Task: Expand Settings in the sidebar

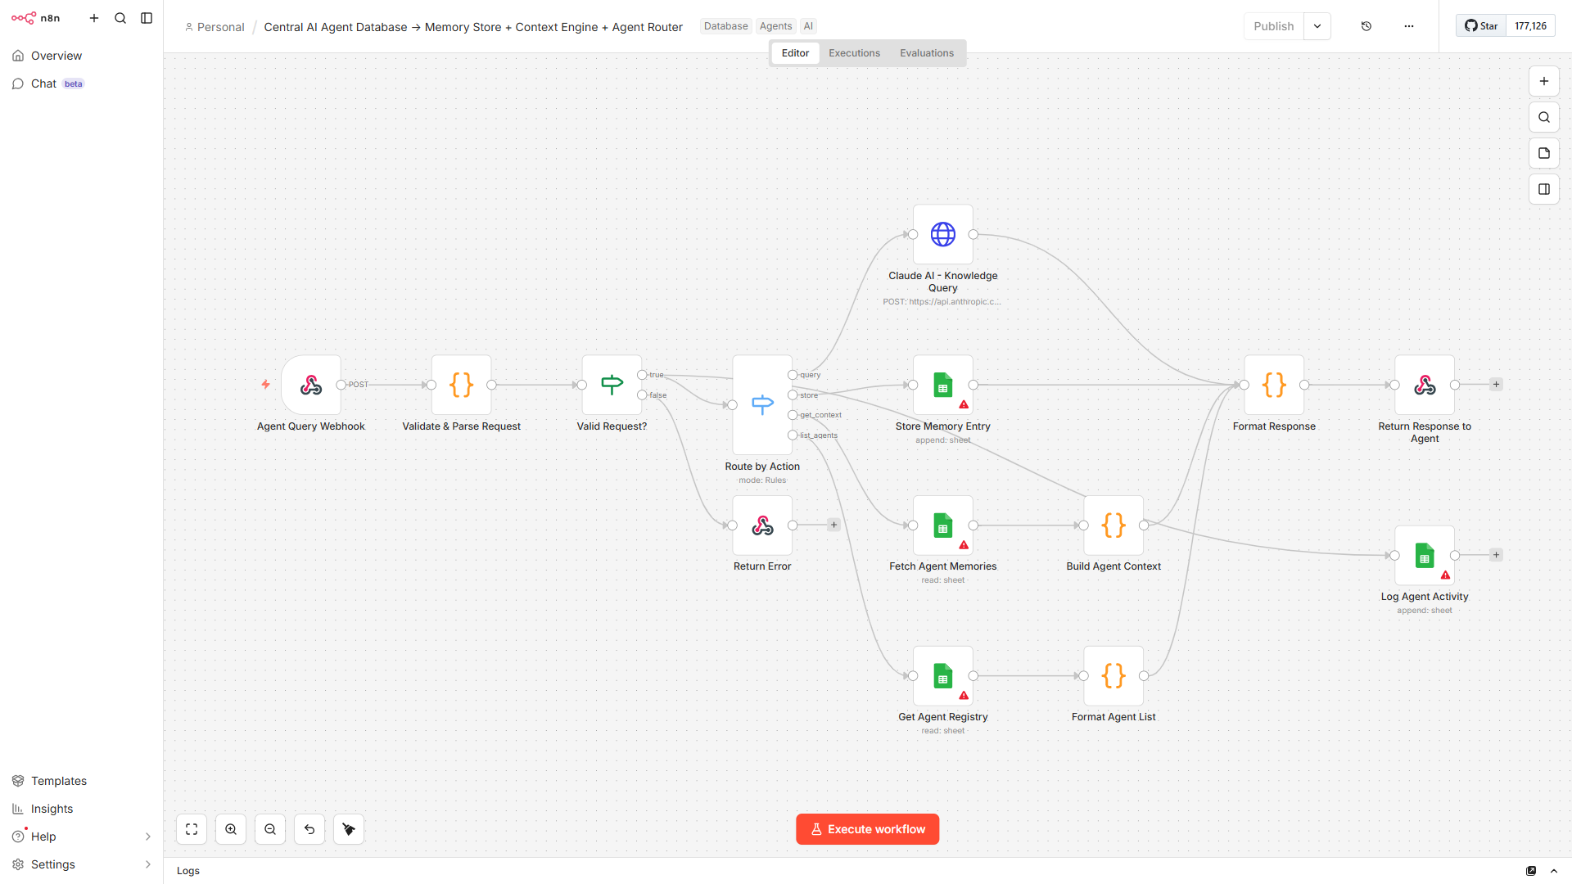Action: point(52,864)
